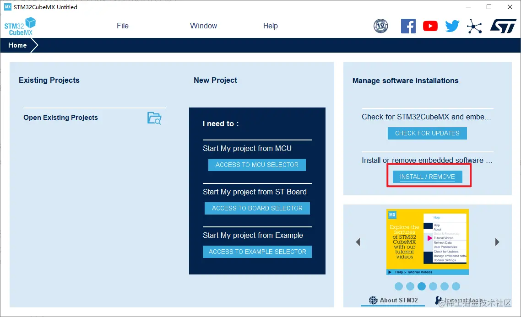Open the tutorial videos banner thumbnail
The width and height of the screenshot is (521, 317).
coord(428,242)
